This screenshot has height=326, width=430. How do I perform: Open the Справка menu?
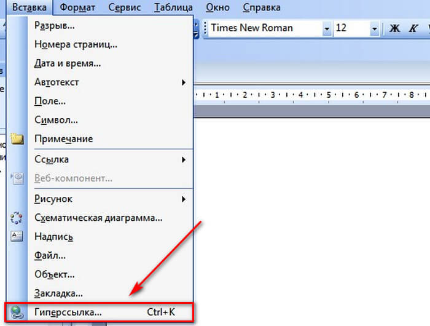click(x=262, y=7)
